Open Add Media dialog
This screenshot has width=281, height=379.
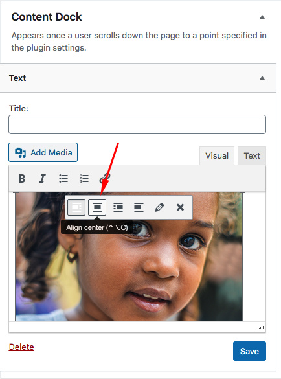(43, 152)
